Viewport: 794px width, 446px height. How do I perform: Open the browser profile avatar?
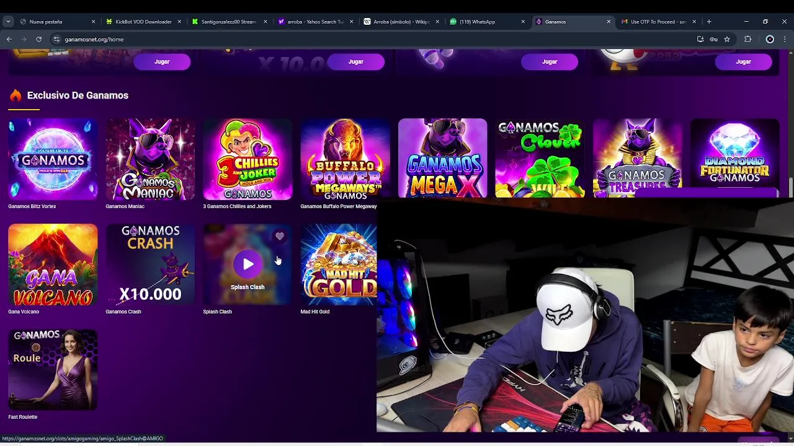pyautogui.click(x=770, y=39)
